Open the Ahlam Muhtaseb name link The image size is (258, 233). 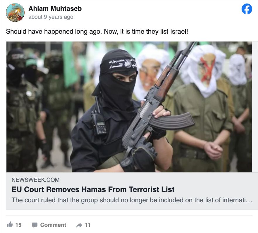[x=55, y=9]
